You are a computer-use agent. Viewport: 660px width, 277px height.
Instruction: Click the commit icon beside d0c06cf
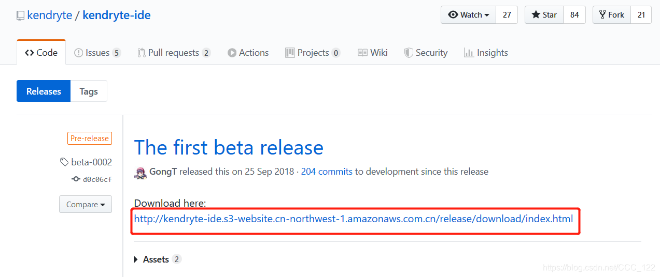coord(76,179)
